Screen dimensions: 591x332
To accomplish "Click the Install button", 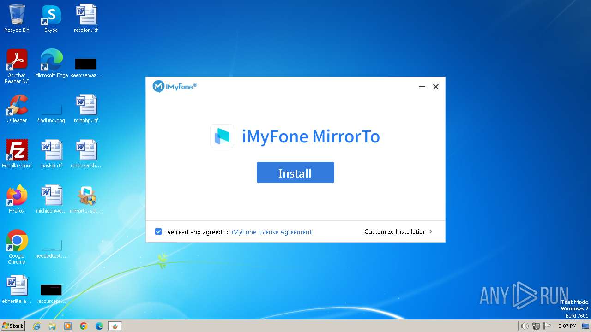I will [x=295, y=172].
